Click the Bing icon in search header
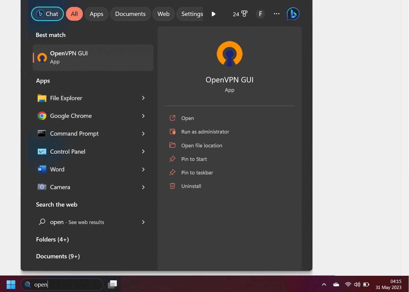This screenshot has height=292, width=409. pyautogui.click(x=293, y=14)
